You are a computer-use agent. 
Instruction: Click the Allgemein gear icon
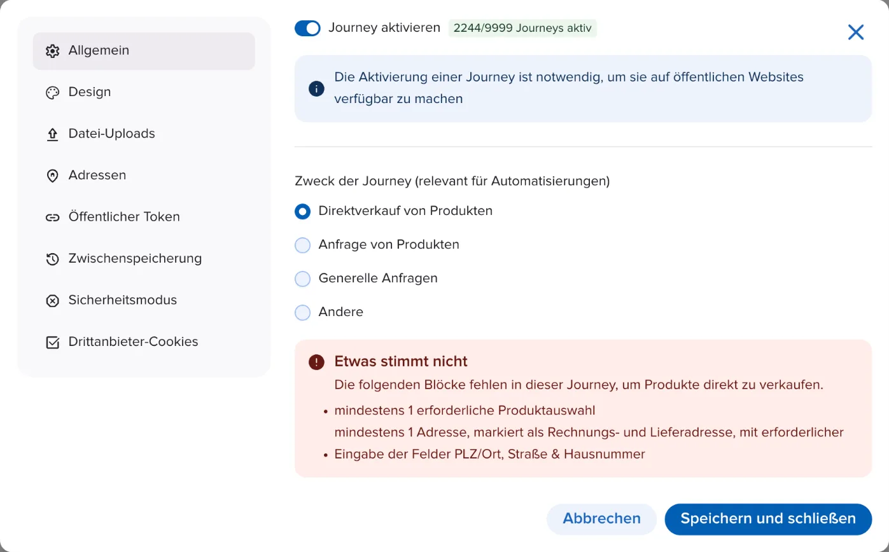52,51
